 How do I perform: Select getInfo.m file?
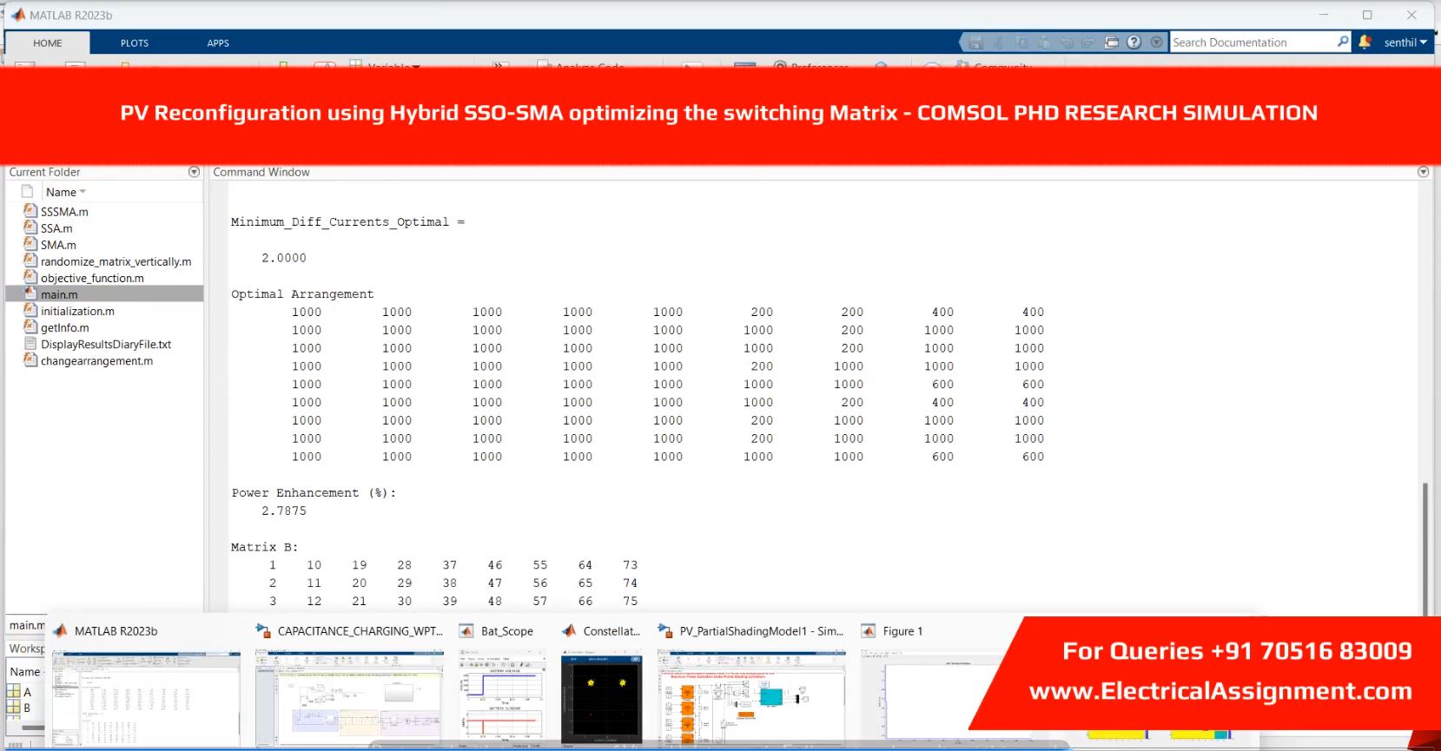pyautogui.click(x=64, y=327)
